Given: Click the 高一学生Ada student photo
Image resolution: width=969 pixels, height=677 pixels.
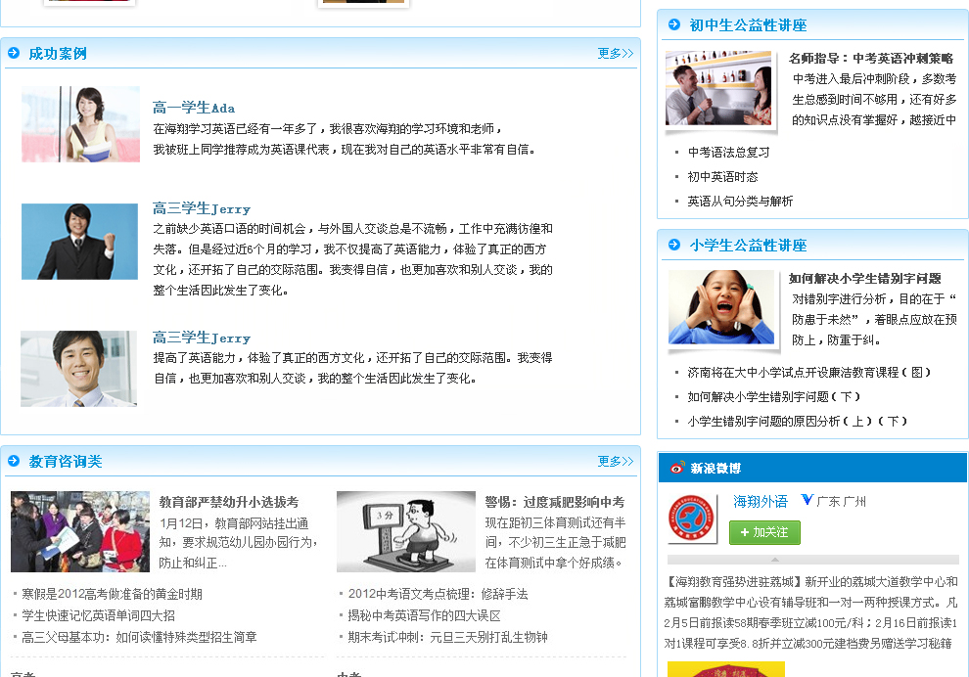Looking at the screenshot, I should coord(80,124).
